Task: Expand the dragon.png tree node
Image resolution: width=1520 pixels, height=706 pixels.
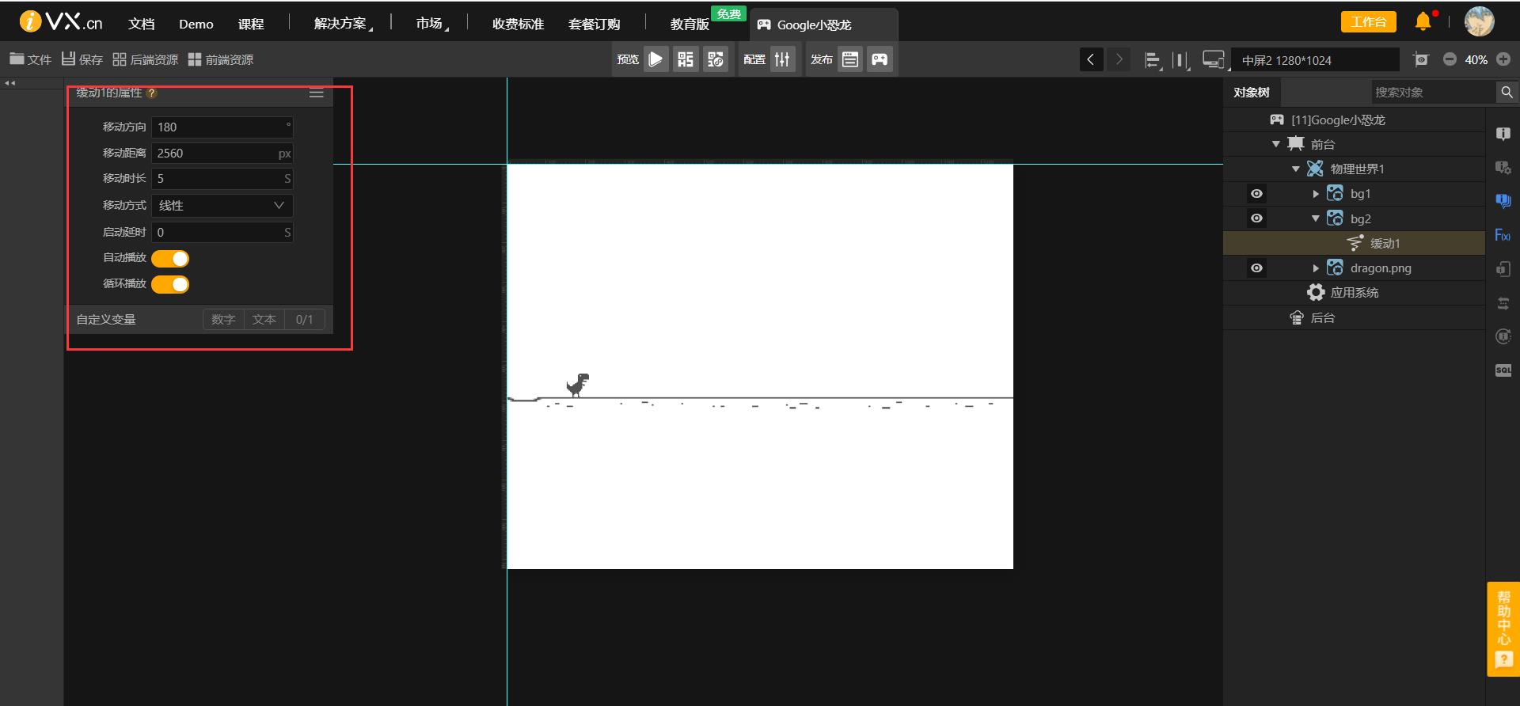Action: point(1316,268)
